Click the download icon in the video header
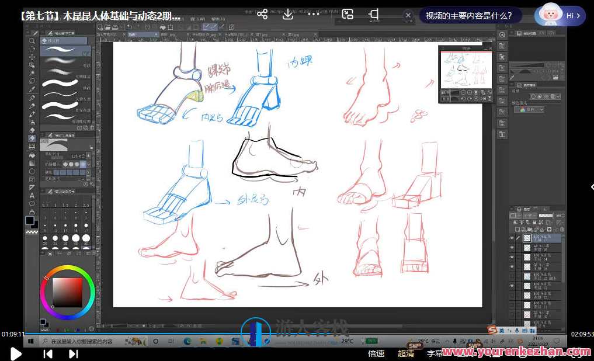Screen dimensions: 594x361 pos(287,15)
